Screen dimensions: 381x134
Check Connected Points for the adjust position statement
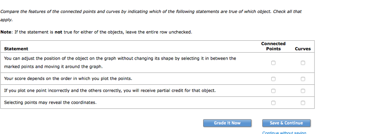(x=273, y=63)
